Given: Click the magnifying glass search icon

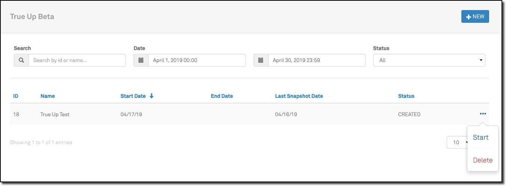Looking at the screenshot, I should point(21,60).
